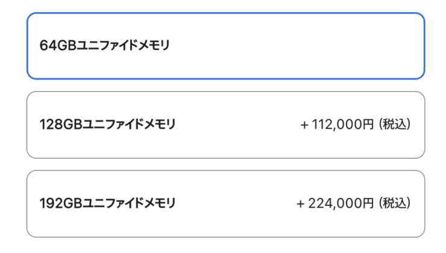446x253 pixels.
Task: Select the most expensive memory configuration
Action: 226,204
